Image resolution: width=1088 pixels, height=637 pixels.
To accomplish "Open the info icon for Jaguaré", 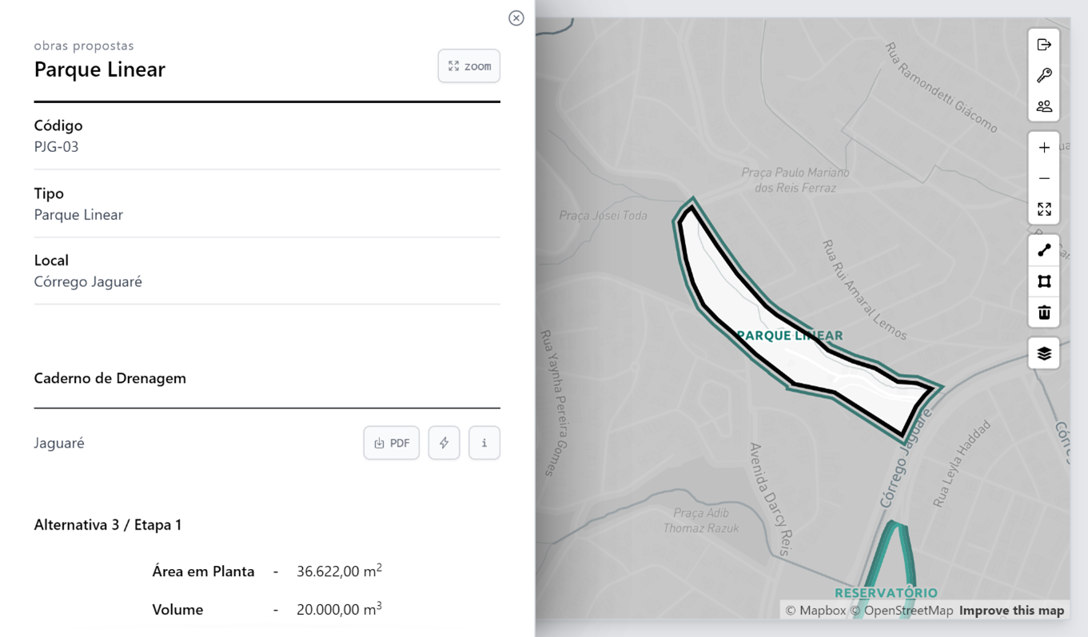I will click(x=484, y=443).
